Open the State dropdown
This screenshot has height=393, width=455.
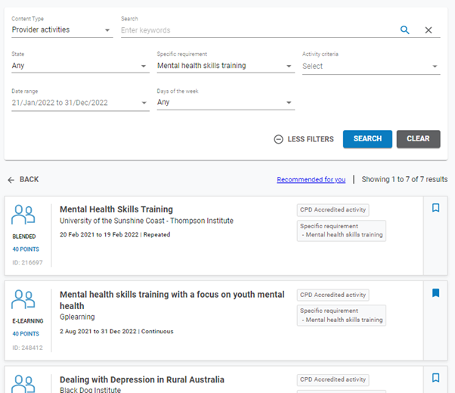pos(80,66)
